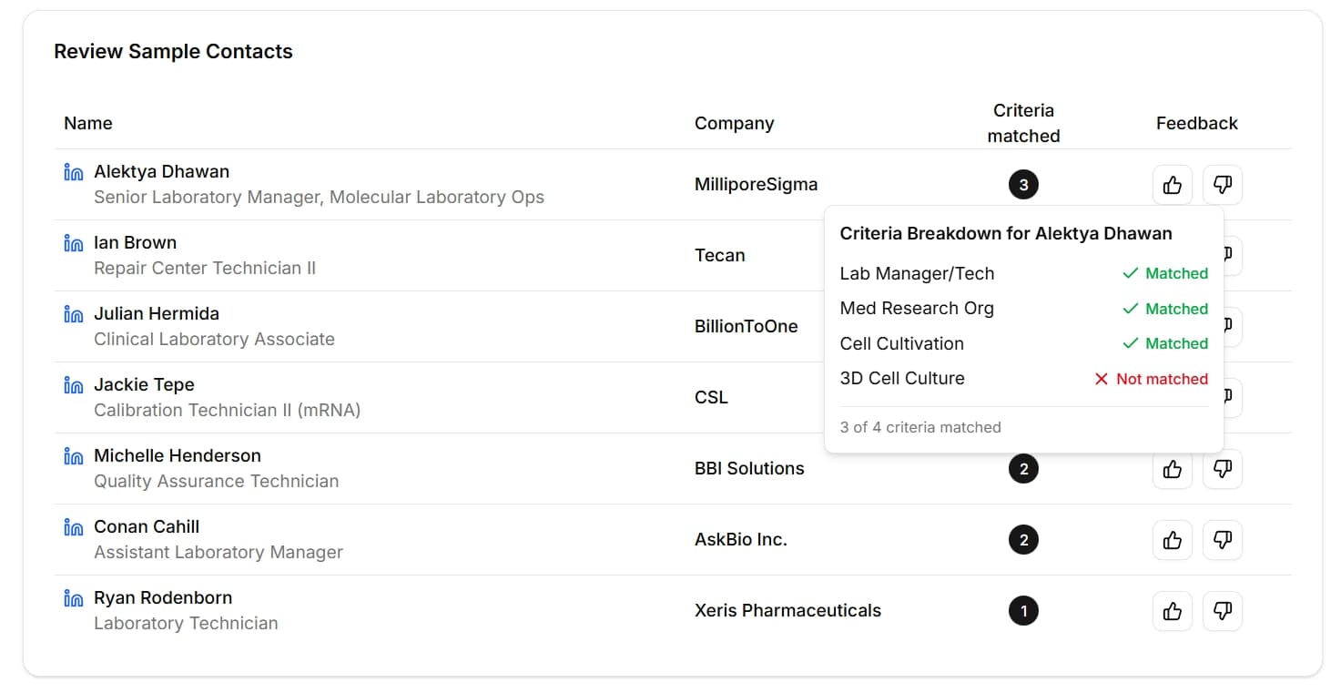
Task: Click the 3 of 4 criteria matched text
Action: coord(920,426)
